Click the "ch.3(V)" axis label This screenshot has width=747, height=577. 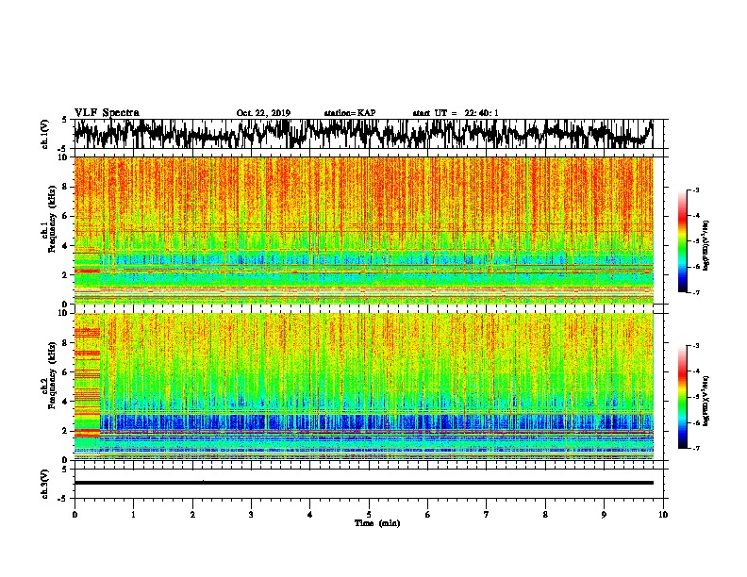point(44,484)
